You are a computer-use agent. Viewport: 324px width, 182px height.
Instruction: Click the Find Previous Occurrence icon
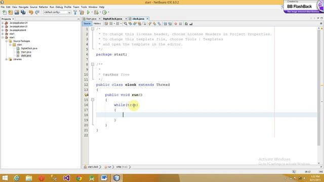[130, 24]
